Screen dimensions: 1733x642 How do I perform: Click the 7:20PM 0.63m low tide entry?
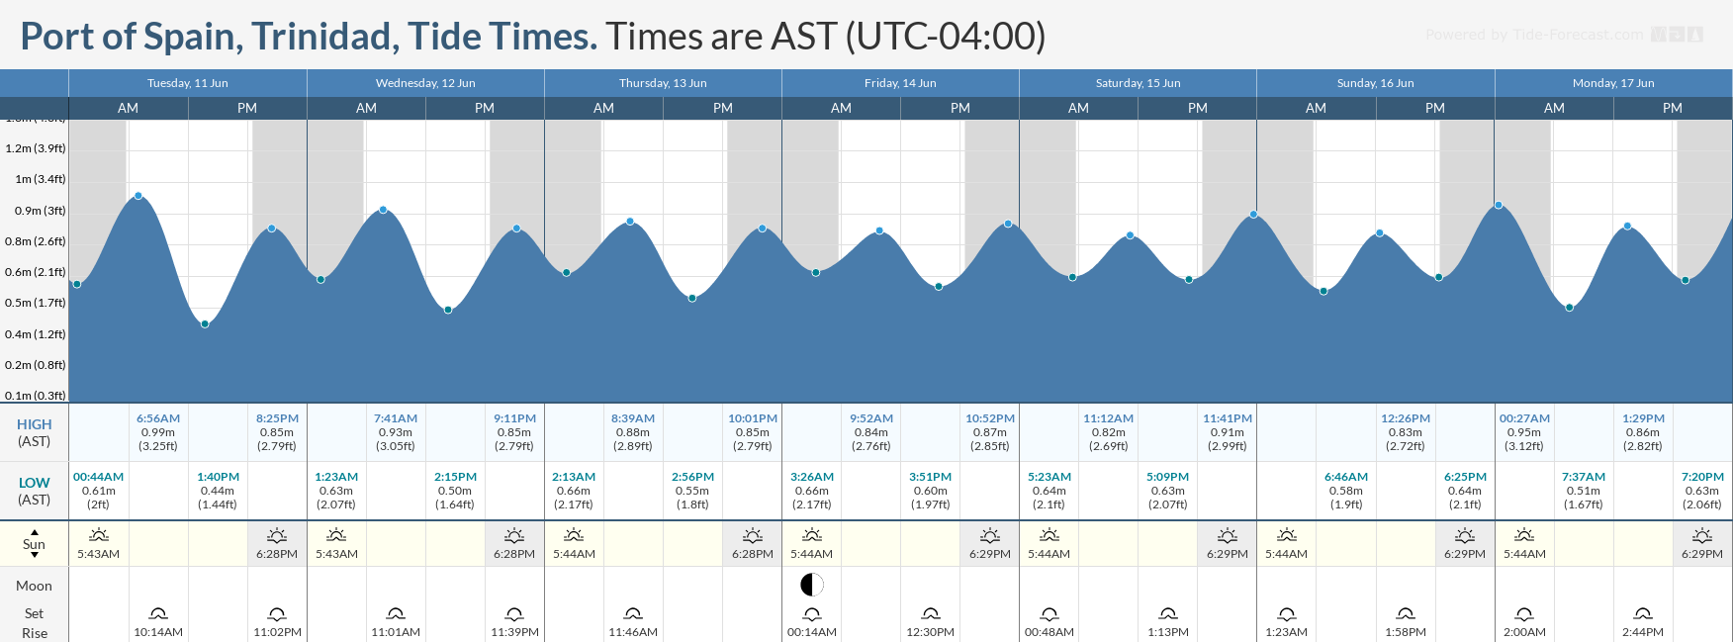click(1702, 491)
